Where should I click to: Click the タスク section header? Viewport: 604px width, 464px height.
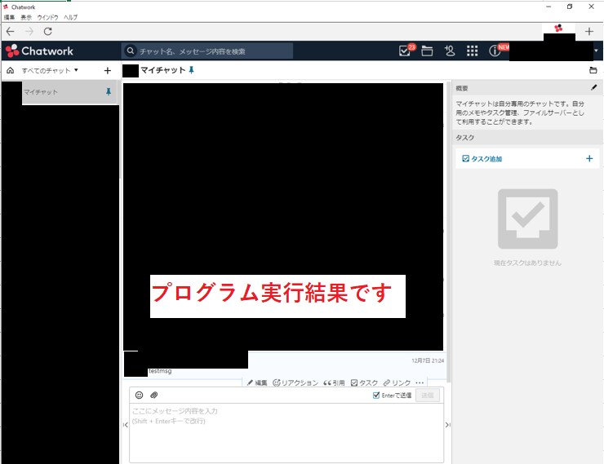[x=527, y=137]
